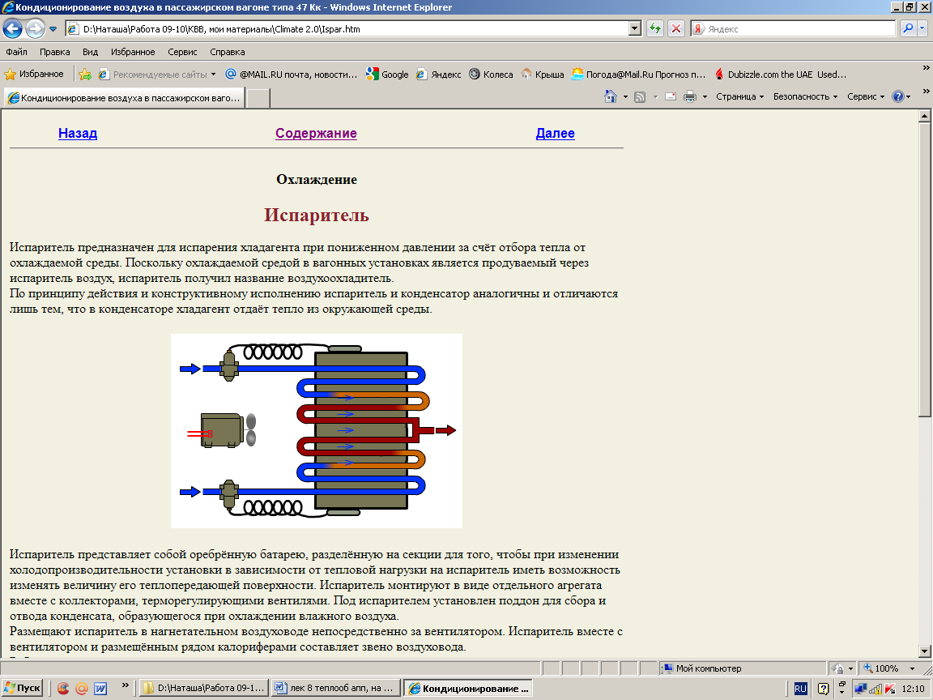This screenshot has width=933, height=700.
Task: Click the Print icon
Action: [690, 96]
